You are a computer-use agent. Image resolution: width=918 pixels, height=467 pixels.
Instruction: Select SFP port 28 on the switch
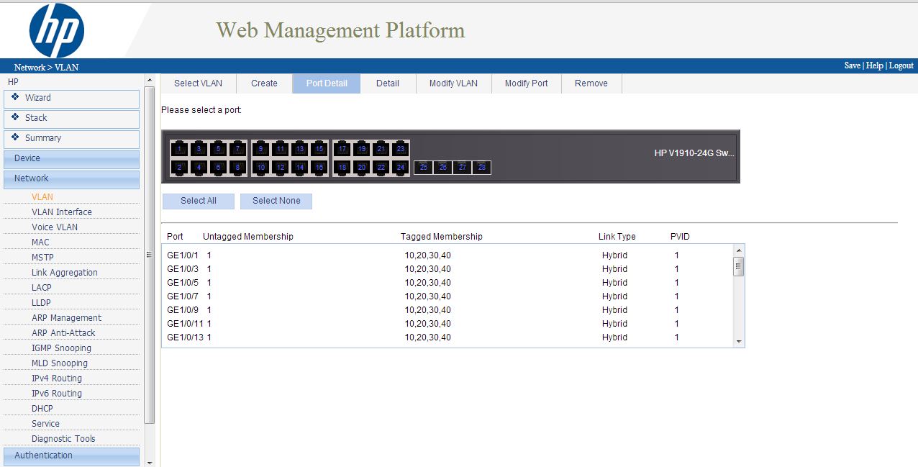click(x=482, y=167)
